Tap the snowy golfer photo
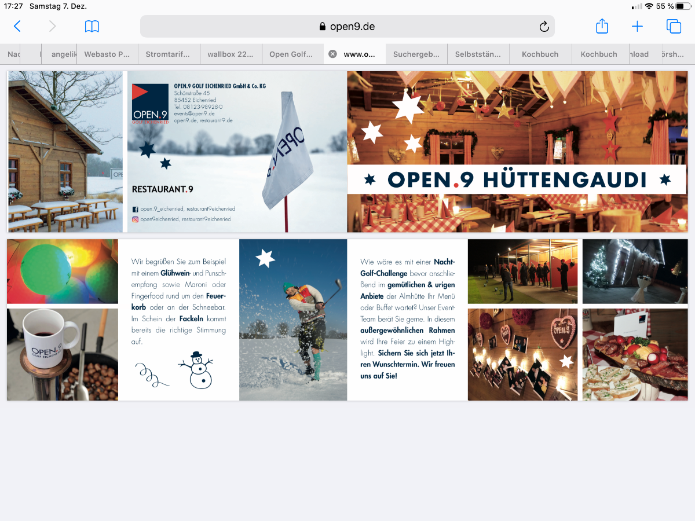This screenshot has height=521, width=695. point(293,320)
